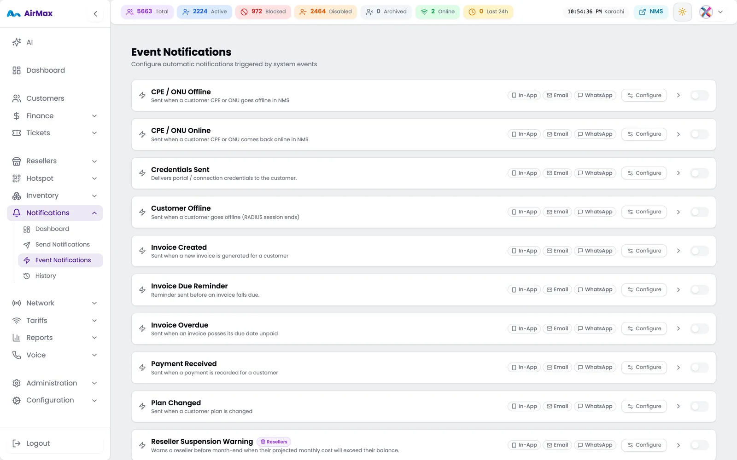The width and height of the screenshot is (737, 460).
Task: Toggle the light theme sun icon
Action: coord(682,12)
